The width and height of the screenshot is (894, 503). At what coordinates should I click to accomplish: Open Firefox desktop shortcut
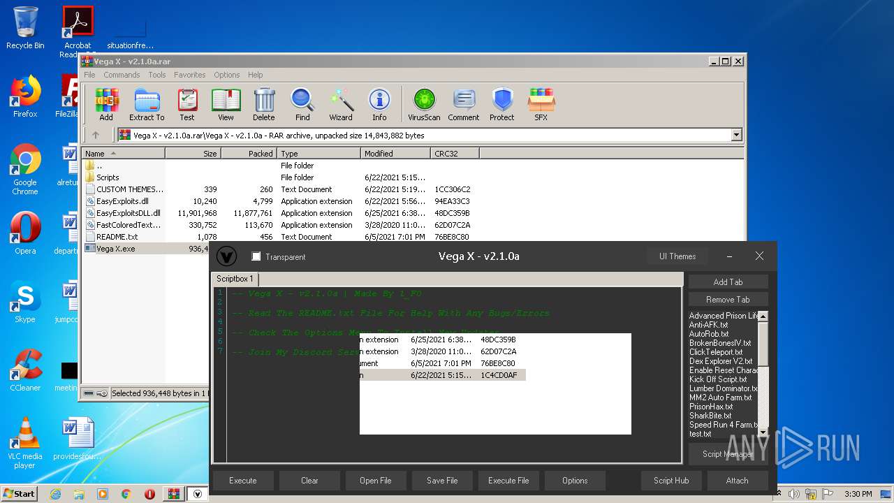coord(25,96)
